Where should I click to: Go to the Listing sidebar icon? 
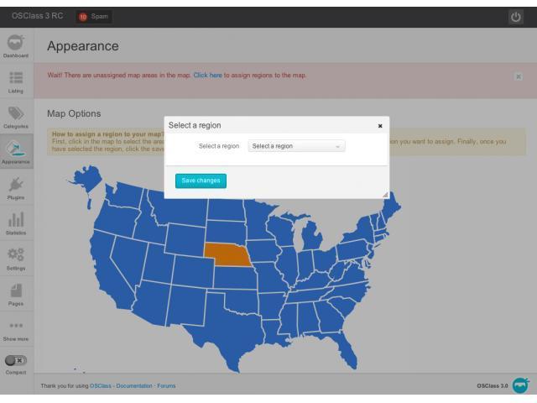[16, 78]
